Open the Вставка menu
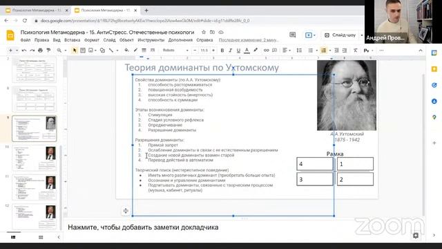The image size is (442, 249). (x=72, y=40)
